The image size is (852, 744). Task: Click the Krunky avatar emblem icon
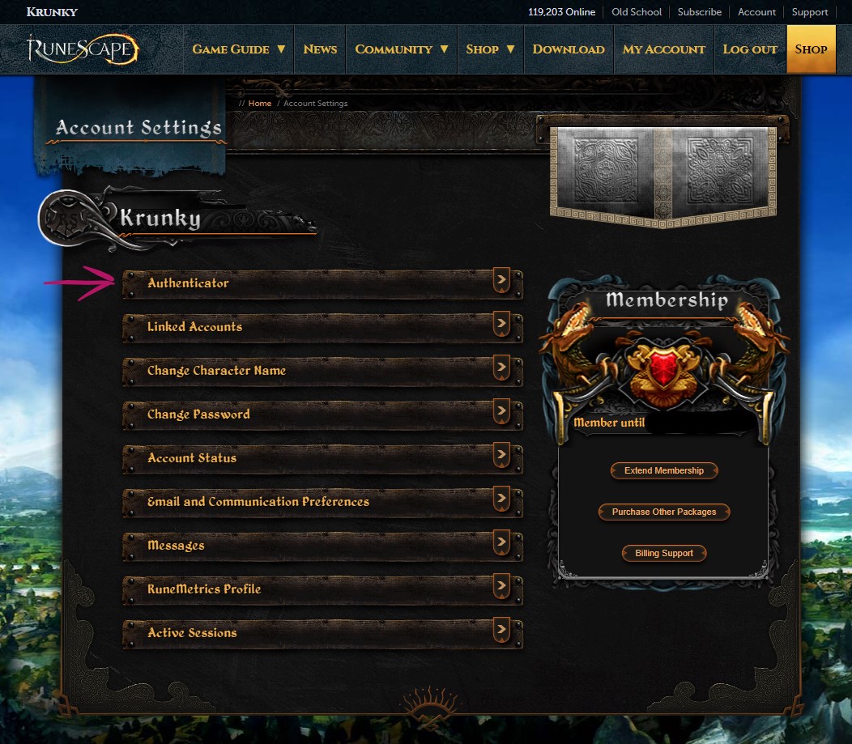[x=70, y=219]
